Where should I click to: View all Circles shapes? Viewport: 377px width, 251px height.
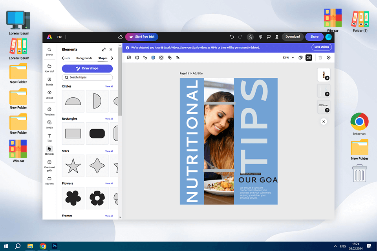109,86
